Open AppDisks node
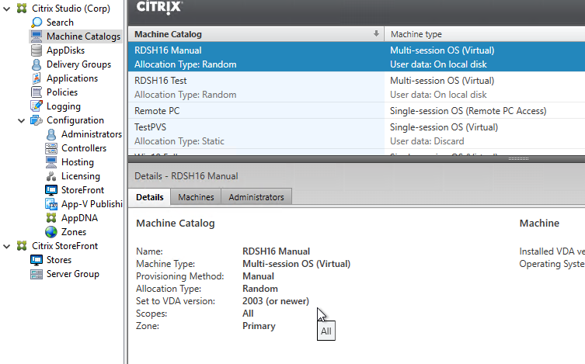 pyautogui.click(x=66, y=50)
